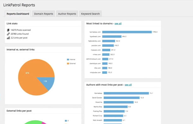Follow the see all link for most linked domains
This screenshot has width=193, height=124.
118,23
